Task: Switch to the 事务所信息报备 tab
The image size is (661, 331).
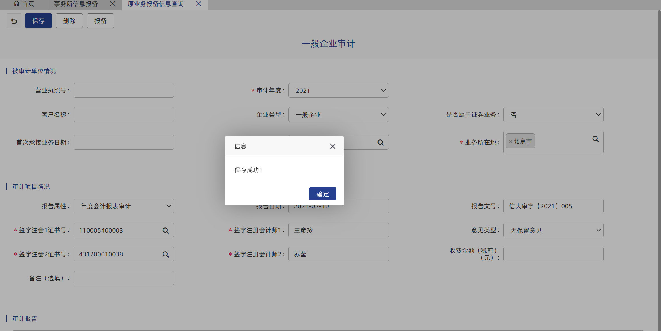Action: pos(76,4)
